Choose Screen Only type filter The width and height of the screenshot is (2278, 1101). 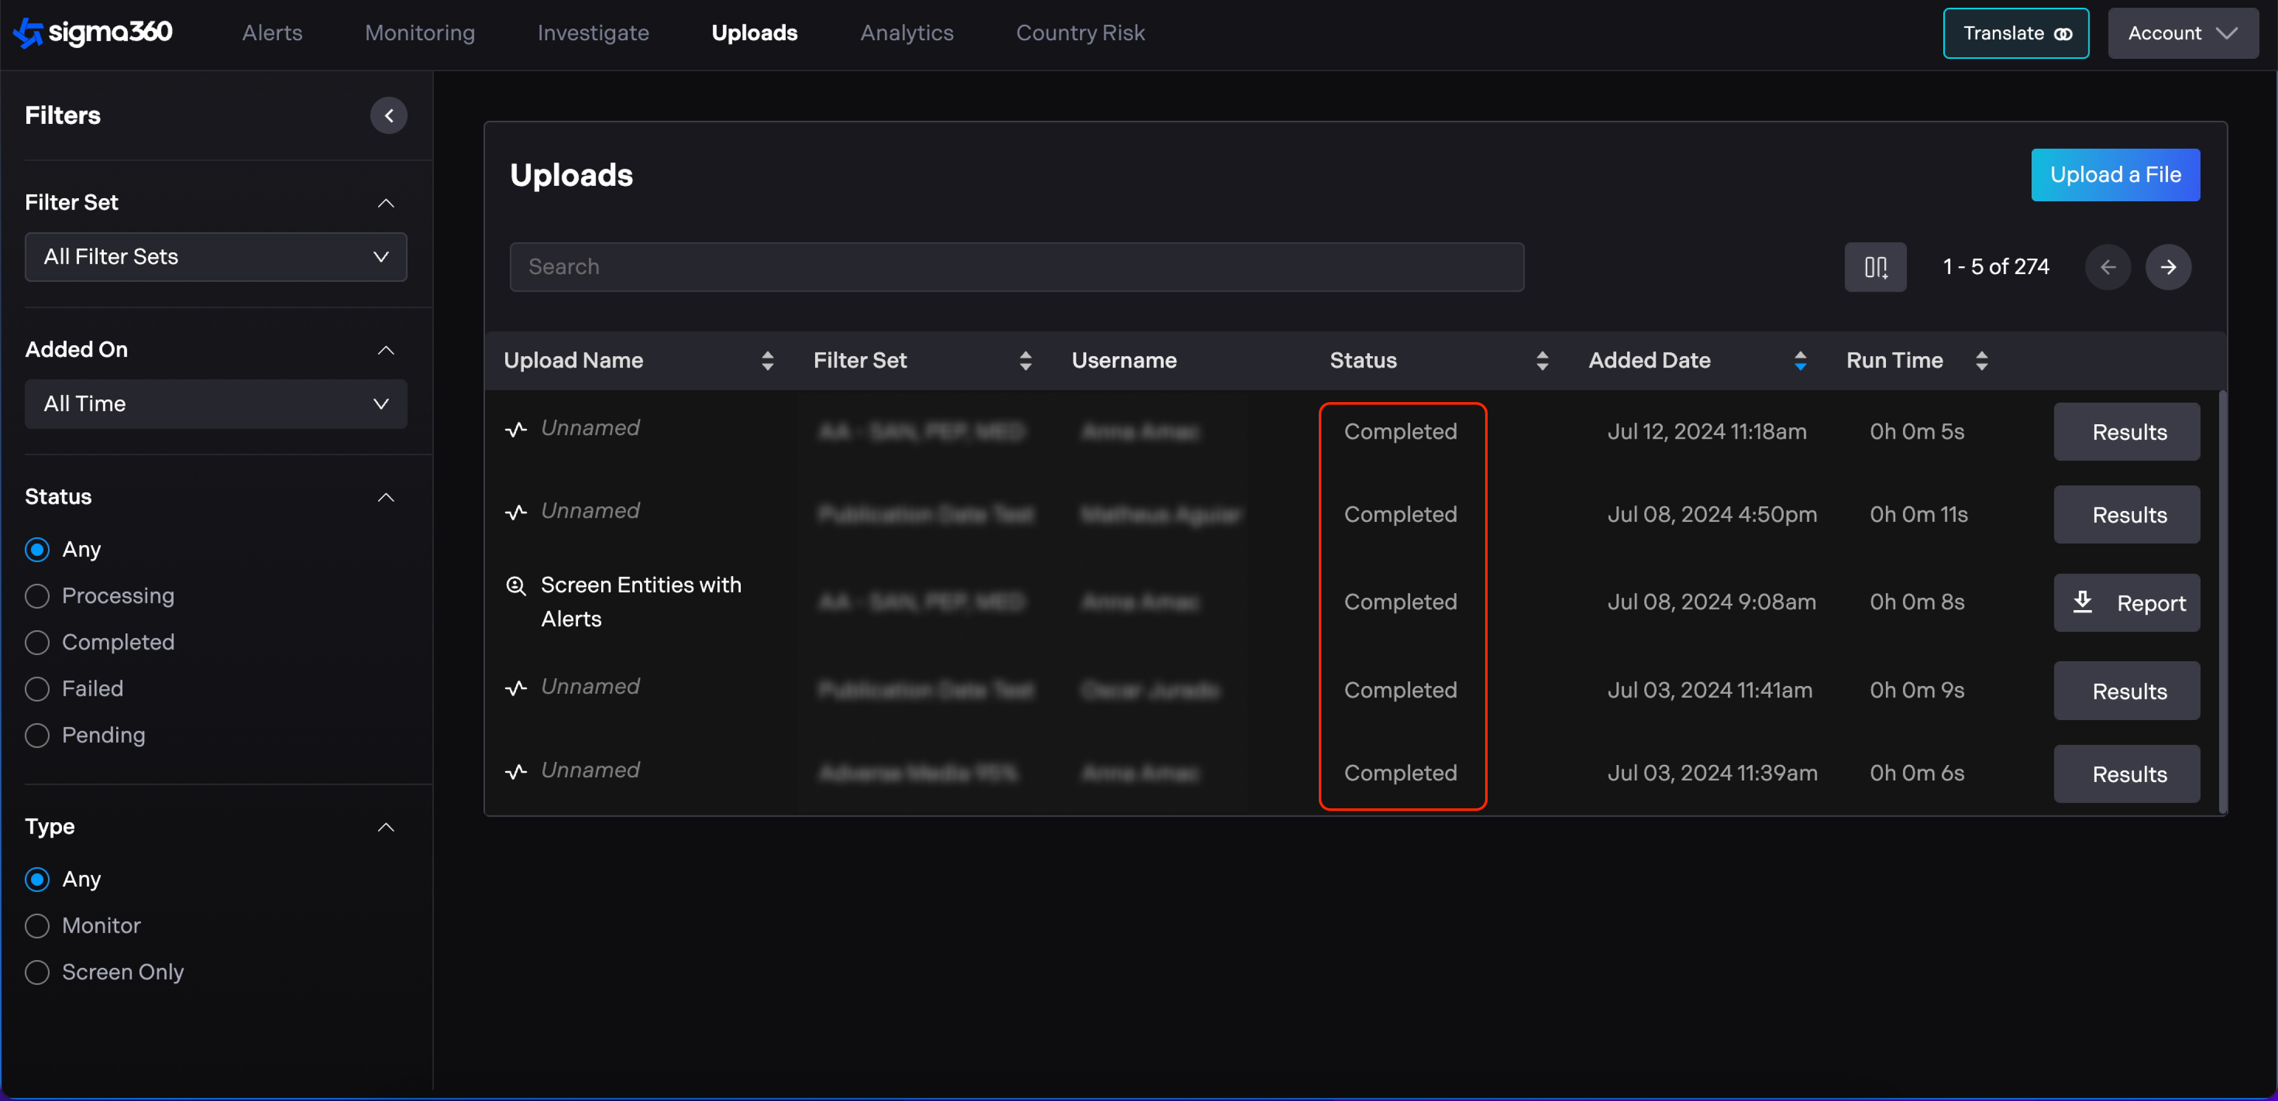tap(37, 972)
